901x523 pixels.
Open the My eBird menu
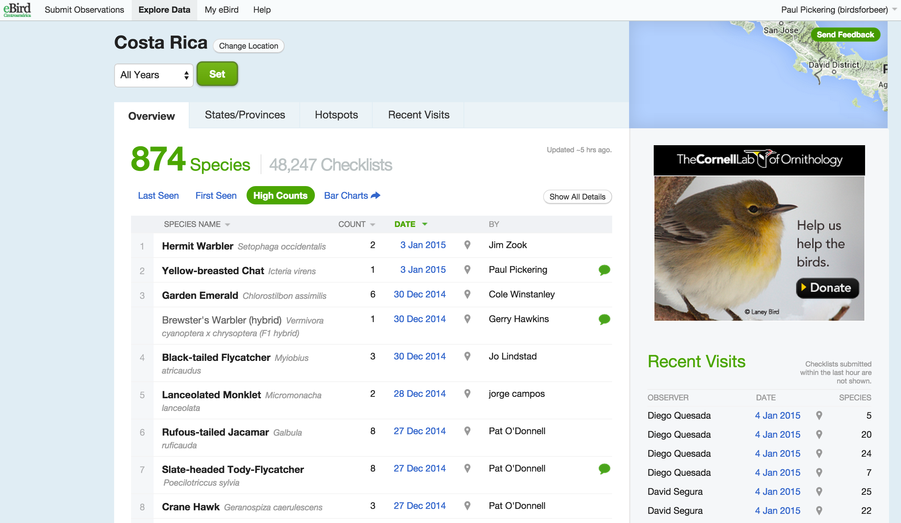[221, 10]
